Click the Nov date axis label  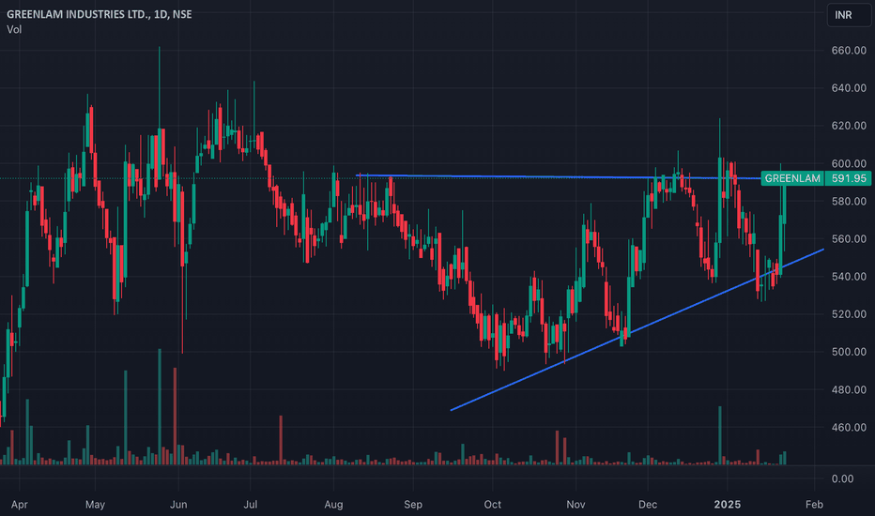click(x=576, y=505)
